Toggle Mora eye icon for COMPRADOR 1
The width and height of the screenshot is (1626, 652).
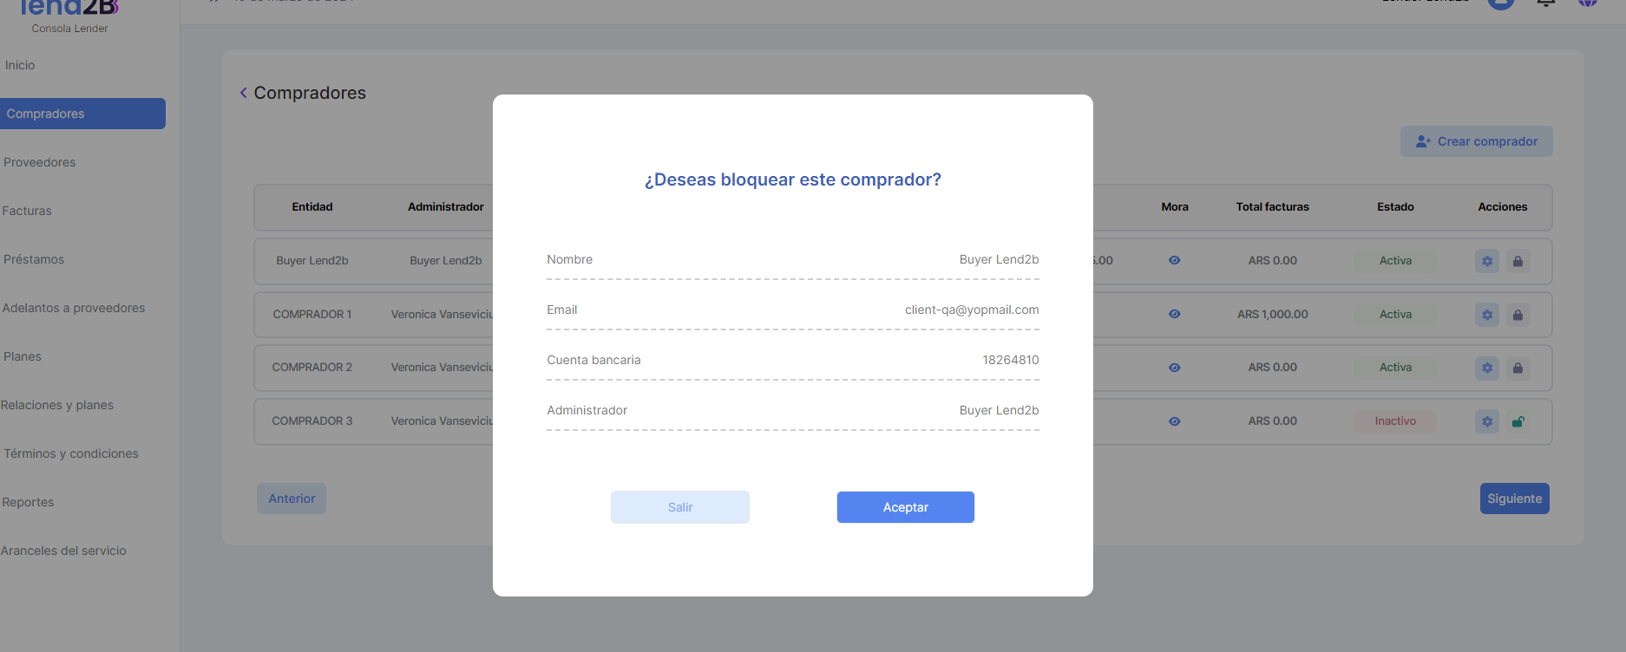(1174, 314)
